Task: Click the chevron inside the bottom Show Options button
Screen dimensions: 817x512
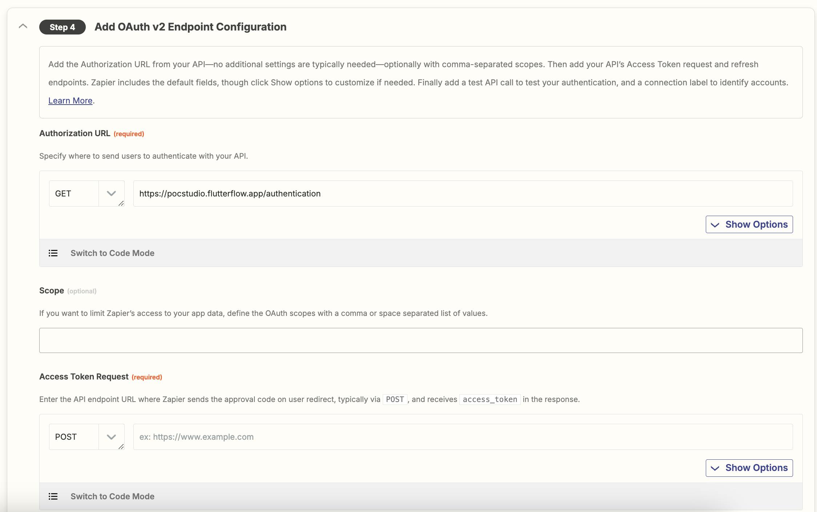Action: tap(715, 468)
